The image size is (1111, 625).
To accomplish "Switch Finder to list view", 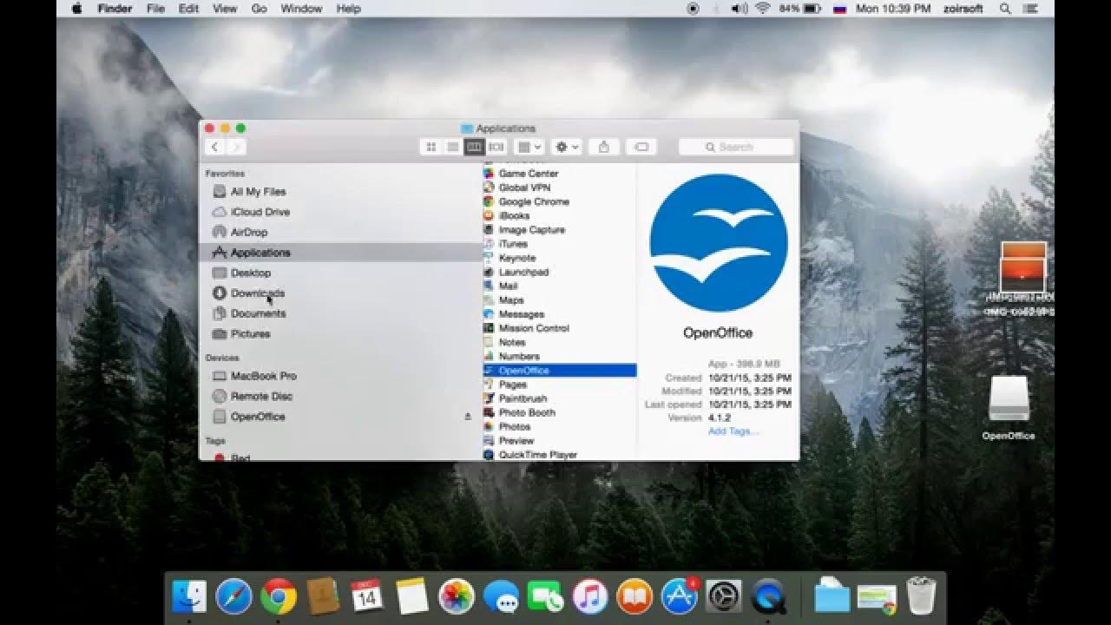I will [452, 148].
